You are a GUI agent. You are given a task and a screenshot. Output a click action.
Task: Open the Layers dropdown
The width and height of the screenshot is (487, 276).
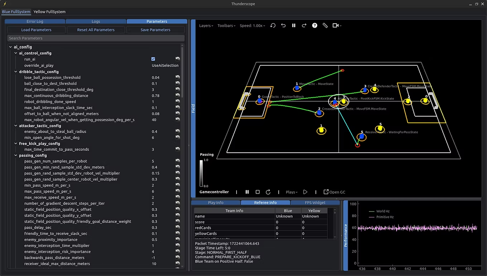coord(206,25)
